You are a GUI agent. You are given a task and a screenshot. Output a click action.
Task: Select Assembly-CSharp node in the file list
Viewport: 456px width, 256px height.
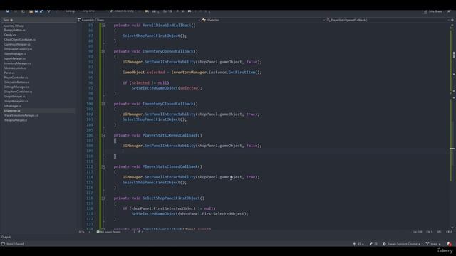pos(14,26)
